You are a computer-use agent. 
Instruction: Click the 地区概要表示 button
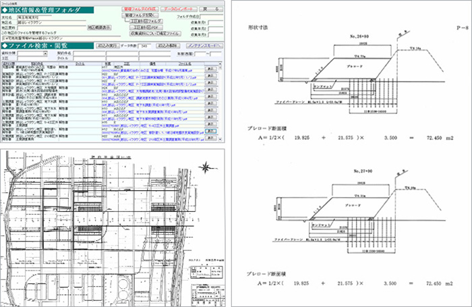(99, 28)
